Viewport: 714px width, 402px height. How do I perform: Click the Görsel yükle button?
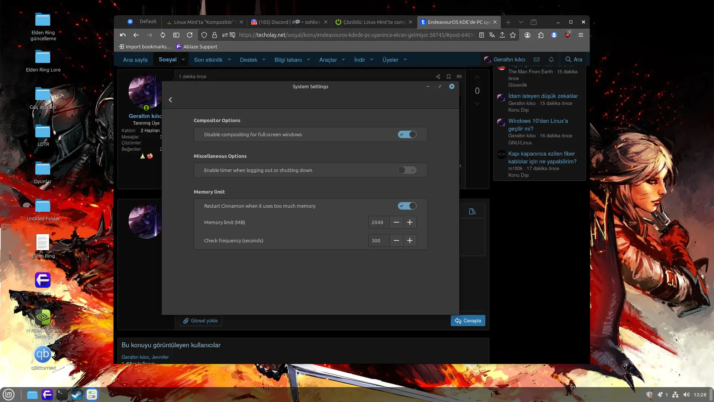tap(200, 320)
